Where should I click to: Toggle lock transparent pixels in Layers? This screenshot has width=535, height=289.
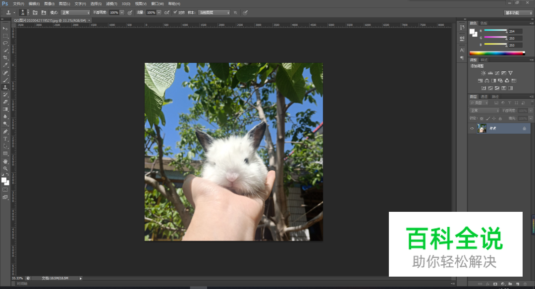[481, 118]
